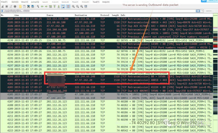This screenshot has height=133, width=218.
Task: Select packet 4194 SYN from 202.112.26.123
Action: coord(106,55)
